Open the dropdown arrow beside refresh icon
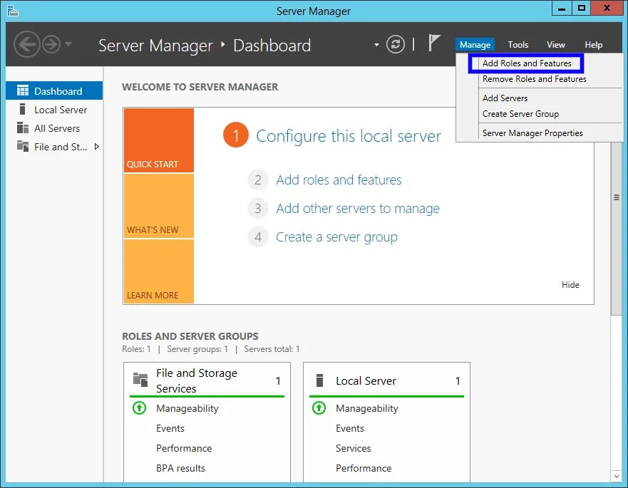Image resolution: width=628 pixels, height=488 pixels. point(376,44)
